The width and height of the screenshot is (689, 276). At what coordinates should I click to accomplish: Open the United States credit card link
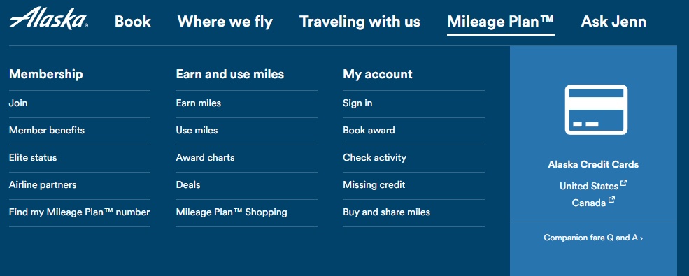click(x=592, y=186)
